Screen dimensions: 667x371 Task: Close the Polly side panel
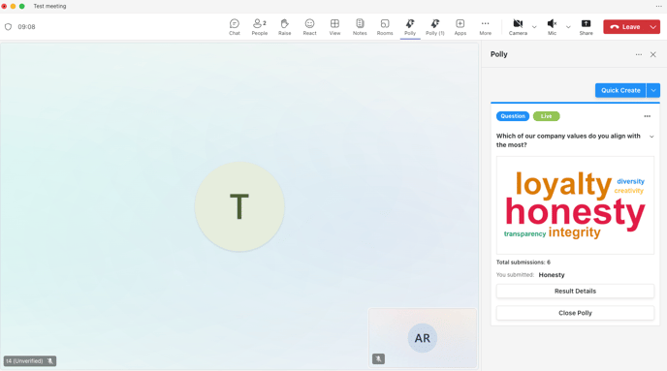[x=653, y=54]
